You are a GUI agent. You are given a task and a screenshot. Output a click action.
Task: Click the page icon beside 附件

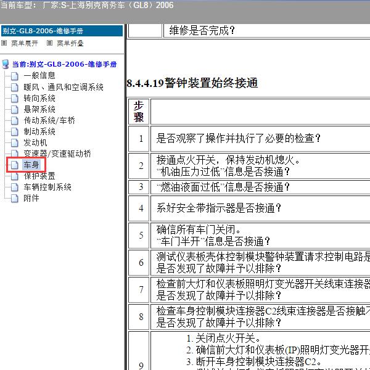(14, 198)
